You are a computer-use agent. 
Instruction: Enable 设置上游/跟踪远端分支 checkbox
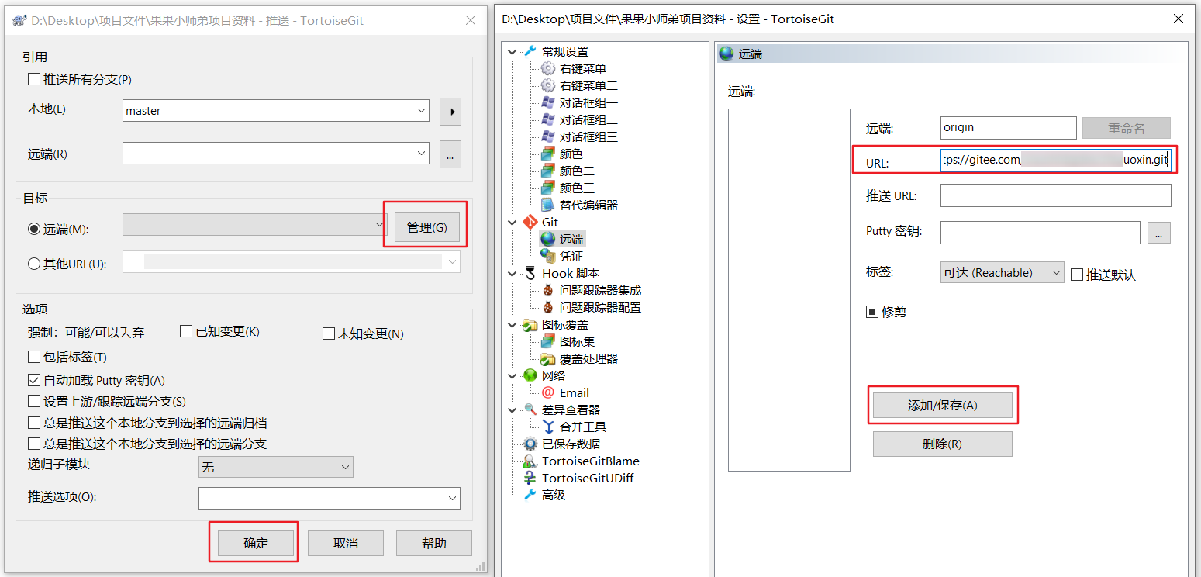tap(34, 401)
